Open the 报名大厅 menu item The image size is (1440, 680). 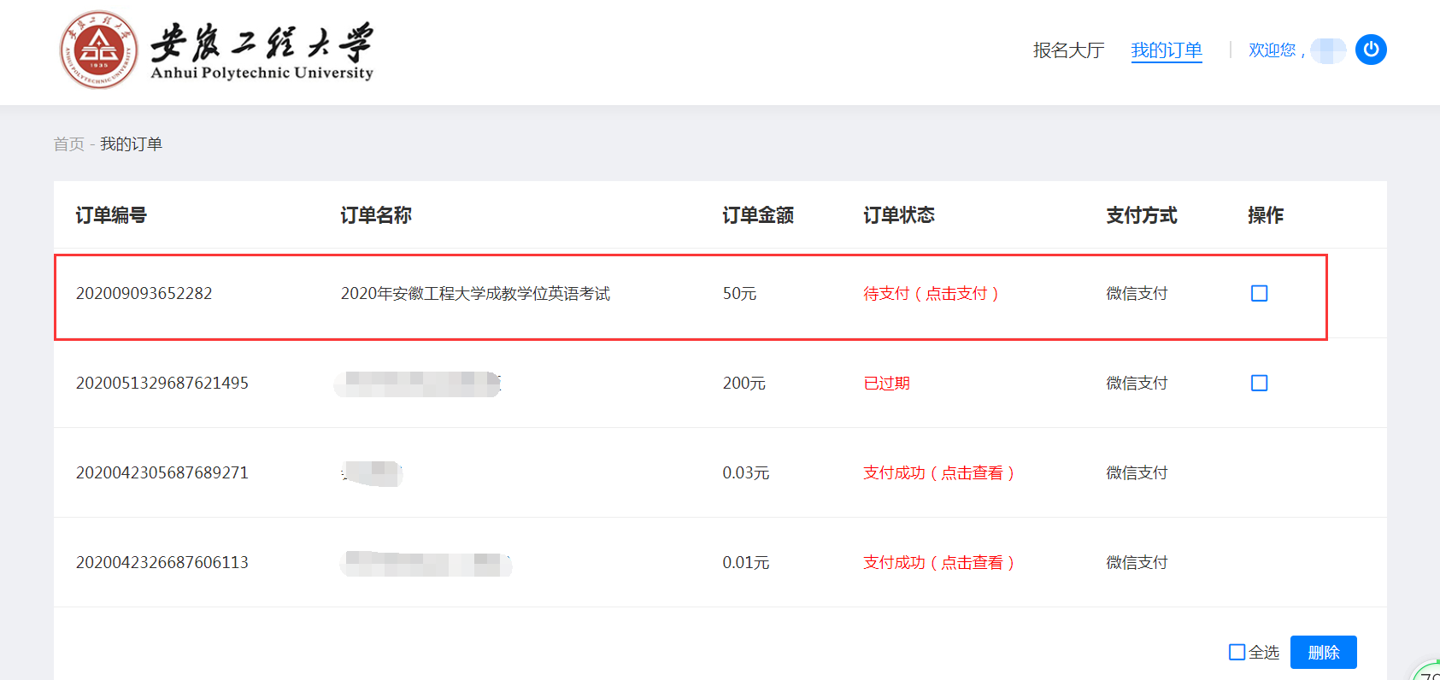[1068, 50]
